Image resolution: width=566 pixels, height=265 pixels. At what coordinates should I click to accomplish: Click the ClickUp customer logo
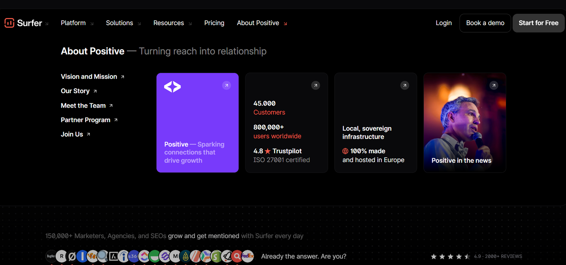(144, 256)
